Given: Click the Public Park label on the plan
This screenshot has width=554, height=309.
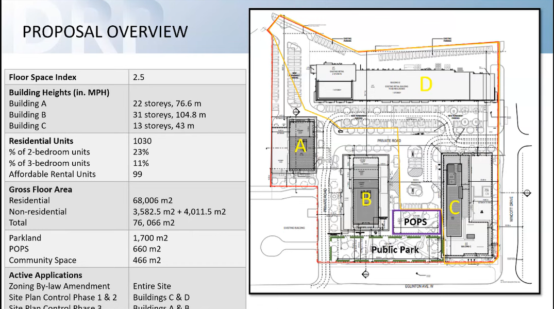Looking at the screenshot, I should tap(395, 250).
